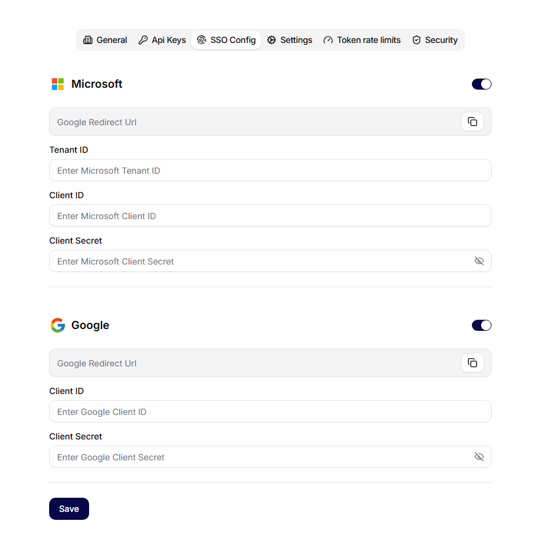Click the Google section redirect URL field
This screenshot has height=545, width=537.
click(270, 363)
